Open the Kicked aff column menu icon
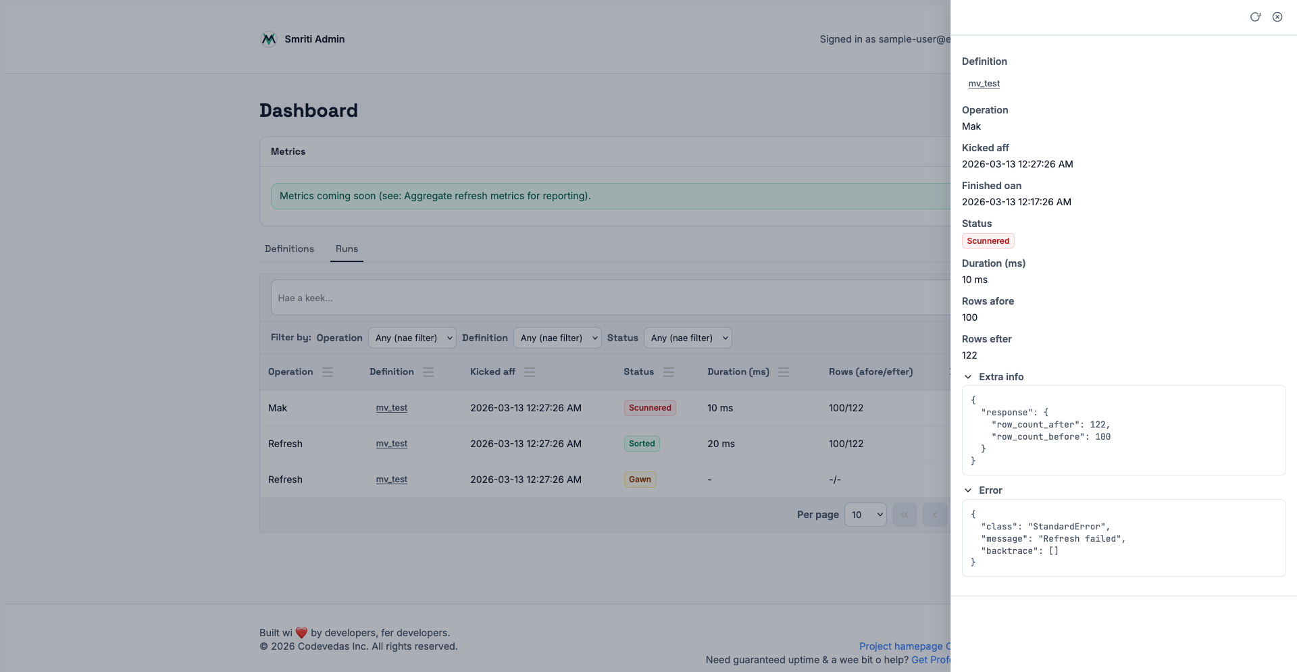1297x672 pixels. (x=530, y=372)
